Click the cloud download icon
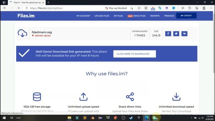215x121 pixels. [23, 33]
